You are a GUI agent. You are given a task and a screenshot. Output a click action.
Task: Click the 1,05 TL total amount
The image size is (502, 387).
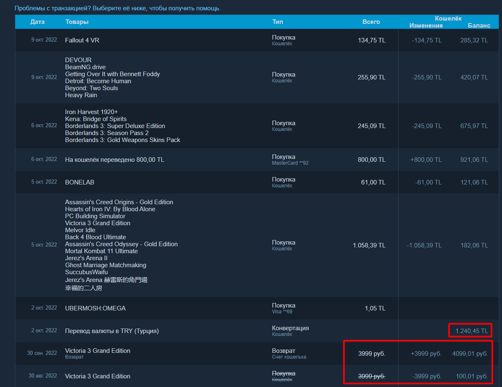(375, 308)
